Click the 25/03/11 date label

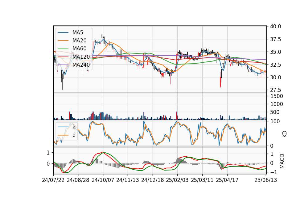point(202,180)
